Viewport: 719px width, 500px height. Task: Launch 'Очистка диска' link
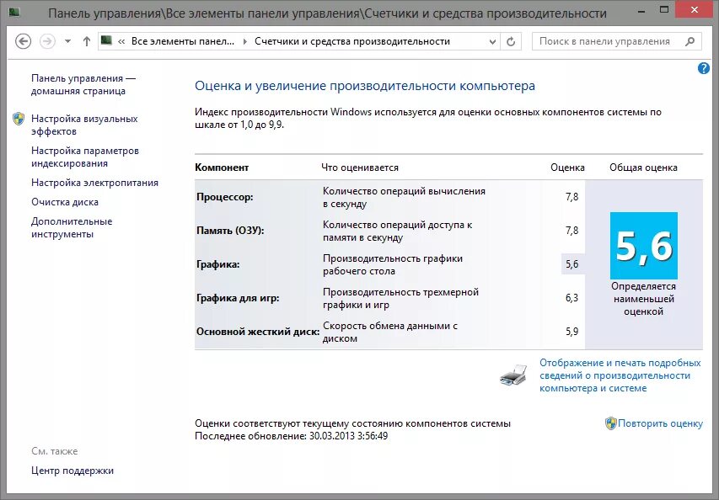65,202
